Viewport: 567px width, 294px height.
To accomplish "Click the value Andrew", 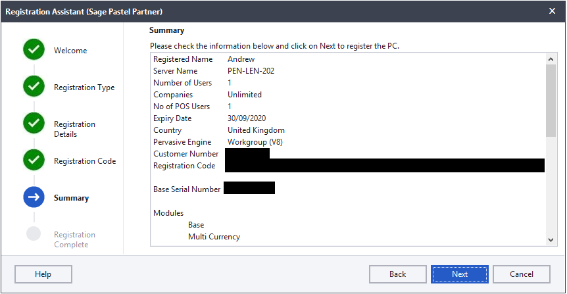I will tap(241, 59).
